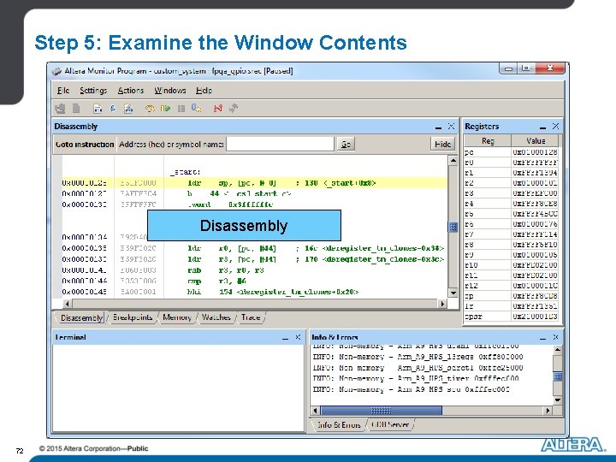The image size is (616, 462).
Task: Focus the address or symbol name field
Action: (280, 145)
